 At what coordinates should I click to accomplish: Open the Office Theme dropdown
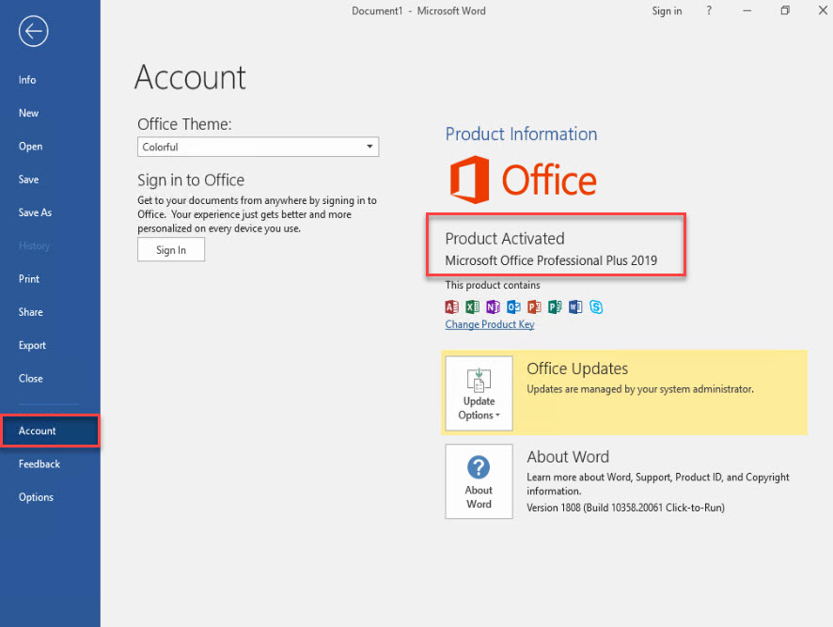click(258, 147)
